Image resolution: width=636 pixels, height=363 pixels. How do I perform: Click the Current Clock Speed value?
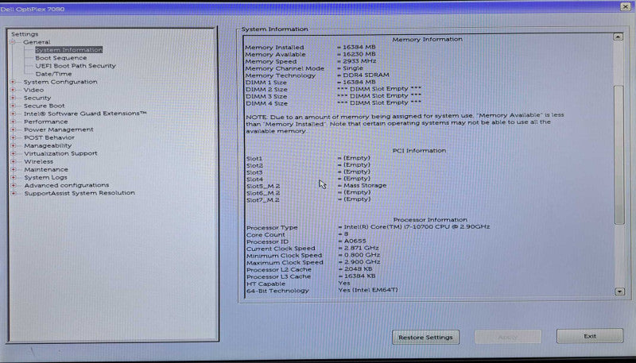pyautogui.click(x=362, y=248)
